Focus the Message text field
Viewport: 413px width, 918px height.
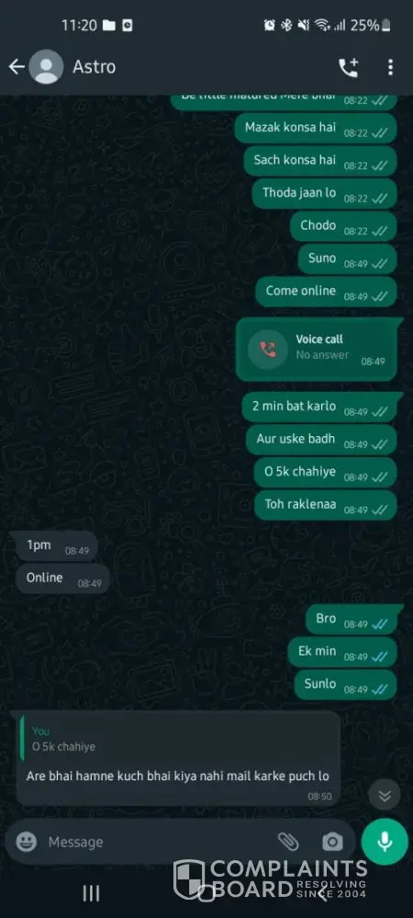158,842
